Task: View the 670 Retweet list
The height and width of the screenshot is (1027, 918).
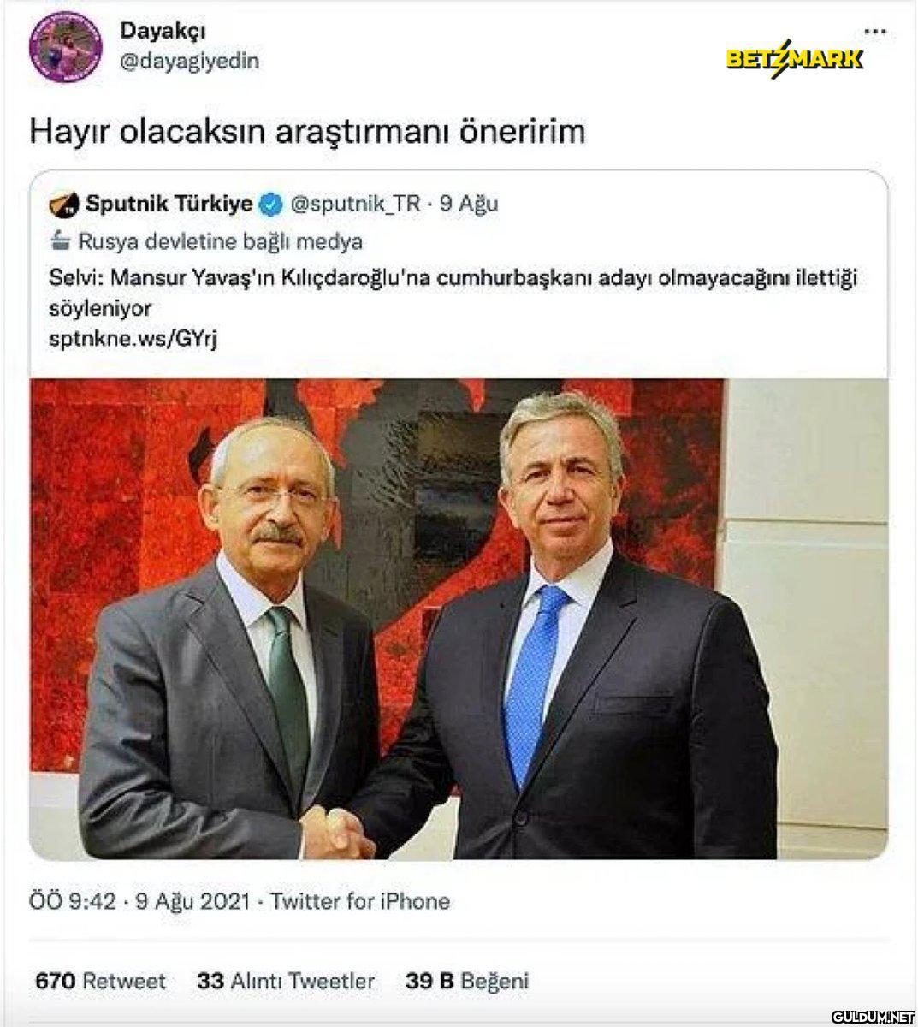Action: tap(100, 981)
